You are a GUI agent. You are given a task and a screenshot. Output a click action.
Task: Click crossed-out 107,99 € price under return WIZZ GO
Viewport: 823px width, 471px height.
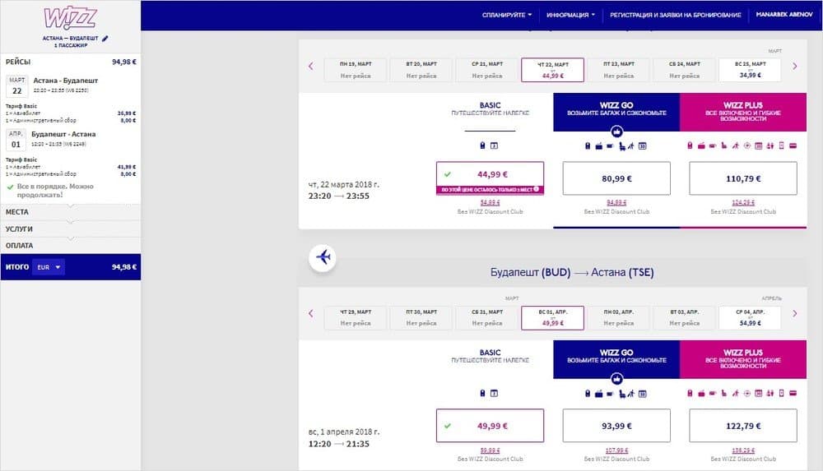click(x=616, y=450)
